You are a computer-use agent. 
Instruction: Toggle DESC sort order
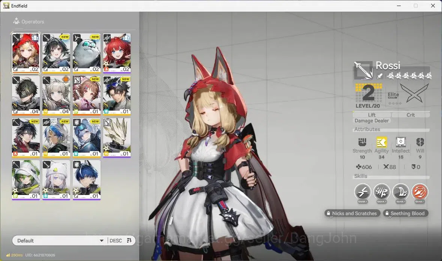pyautogui.click(x=116, y=240)
